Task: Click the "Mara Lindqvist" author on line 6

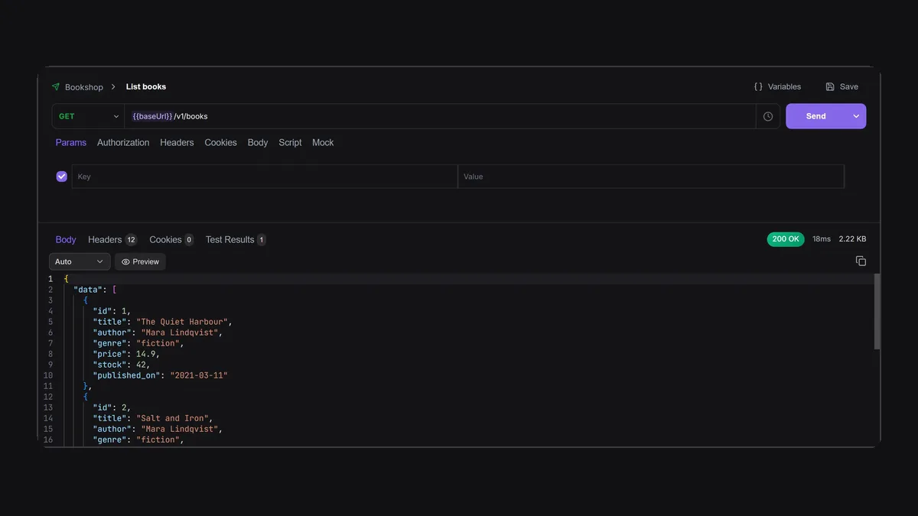Action: click(x=181, y=333)
